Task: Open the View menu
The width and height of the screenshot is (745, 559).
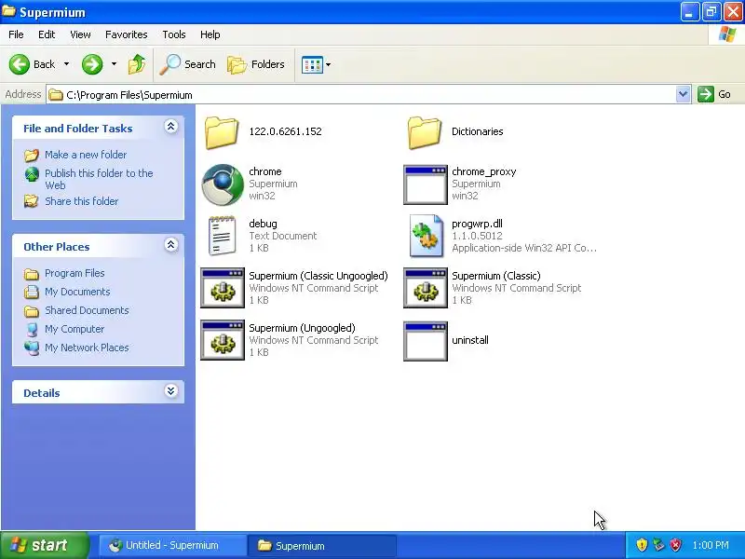Action: (x=80, y=34)
